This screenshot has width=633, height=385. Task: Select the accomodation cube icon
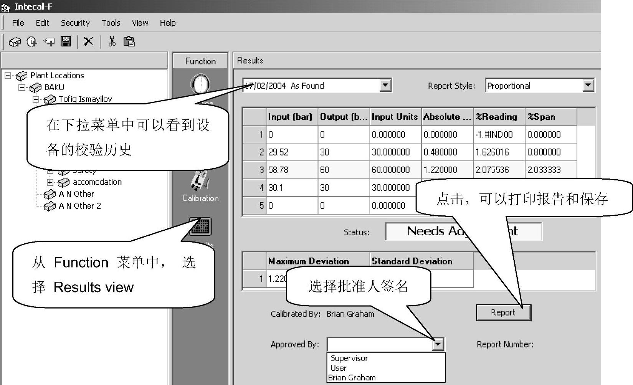coord(64,182)
